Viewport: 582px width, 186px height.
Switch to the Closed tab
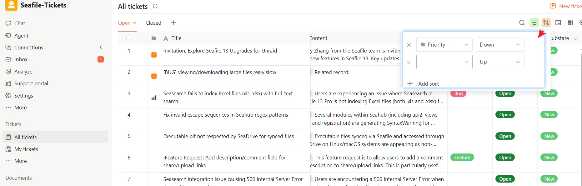(153, 23)
